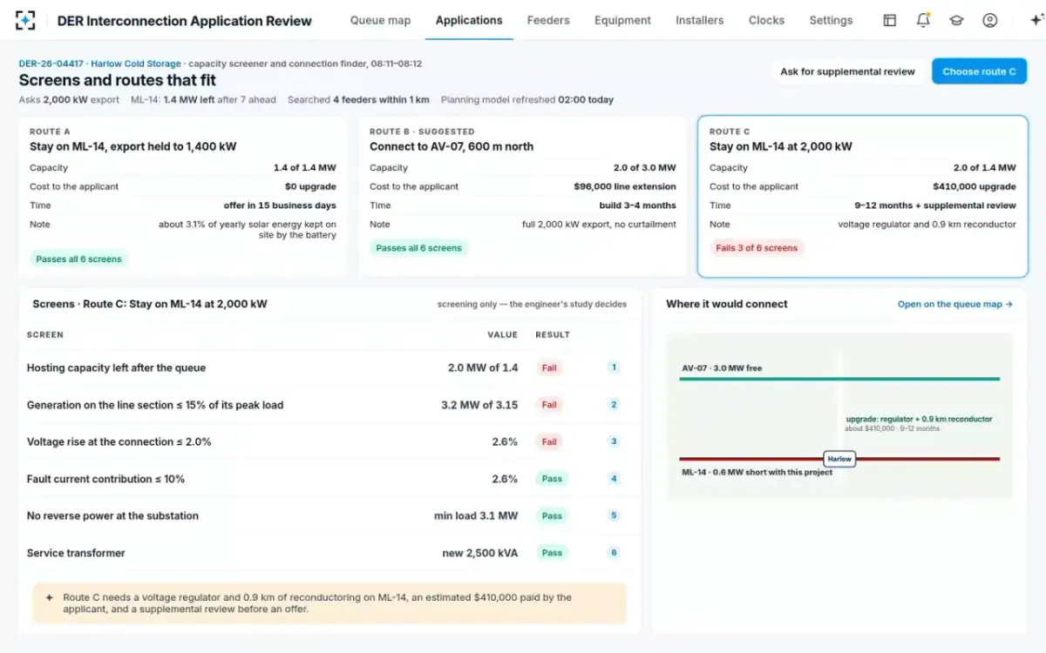Open the Settings tab

[831, 20]
